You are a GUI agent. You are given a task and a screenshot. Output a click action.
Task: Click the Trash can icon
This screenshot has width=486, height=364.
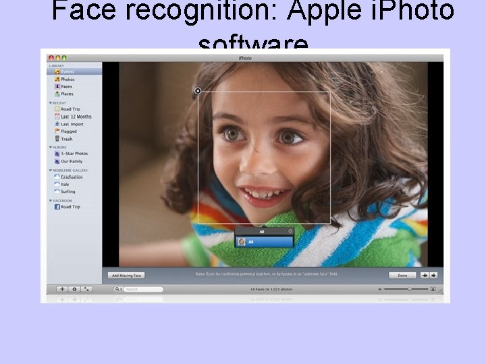point(57,139)
